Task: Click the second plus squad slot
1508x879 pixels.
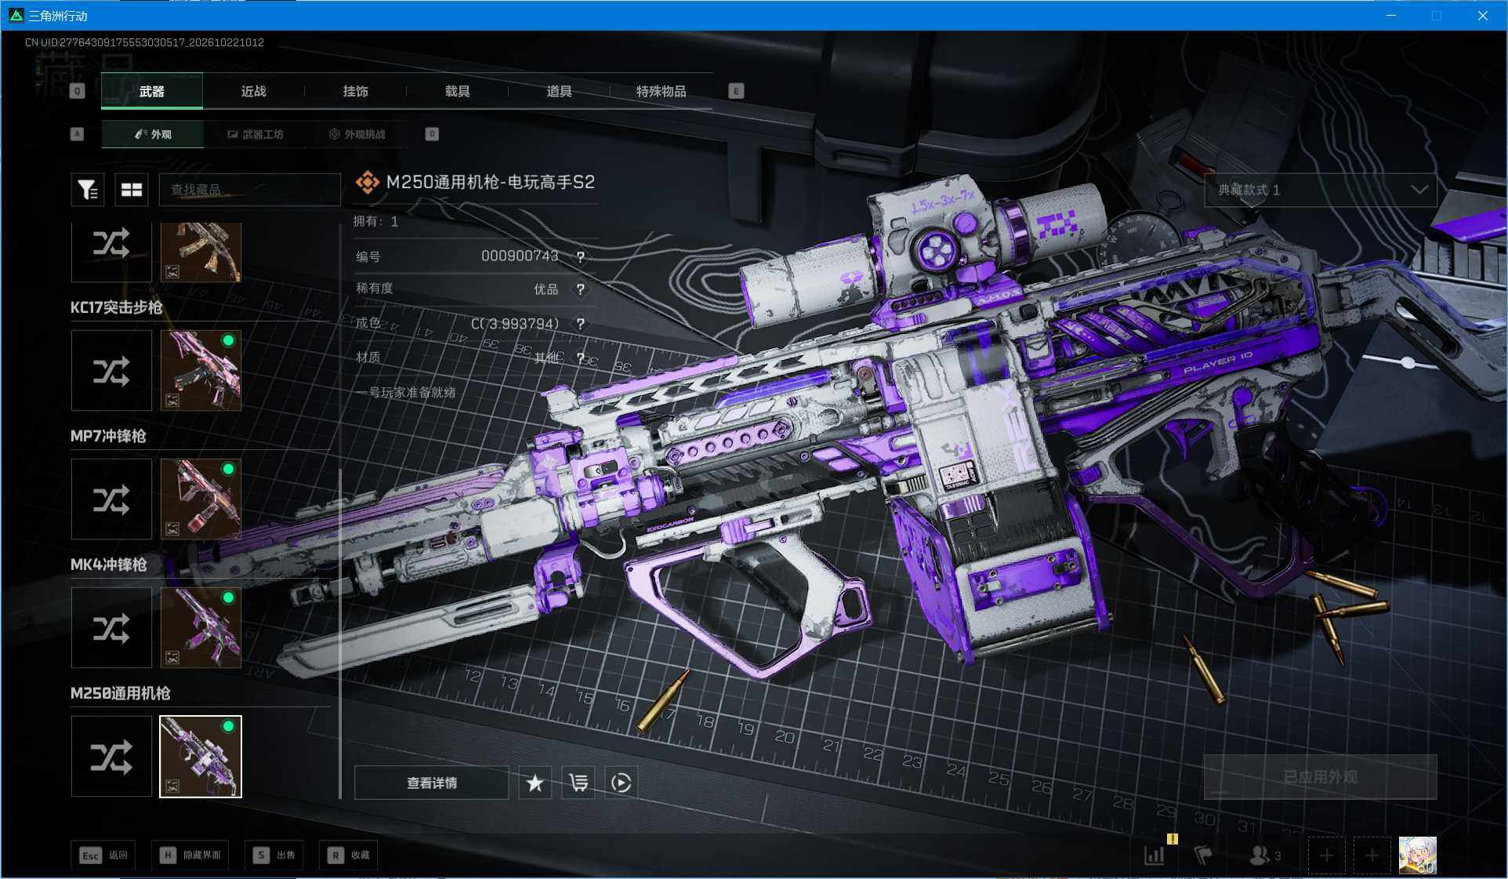Action: pos(1372,855)
